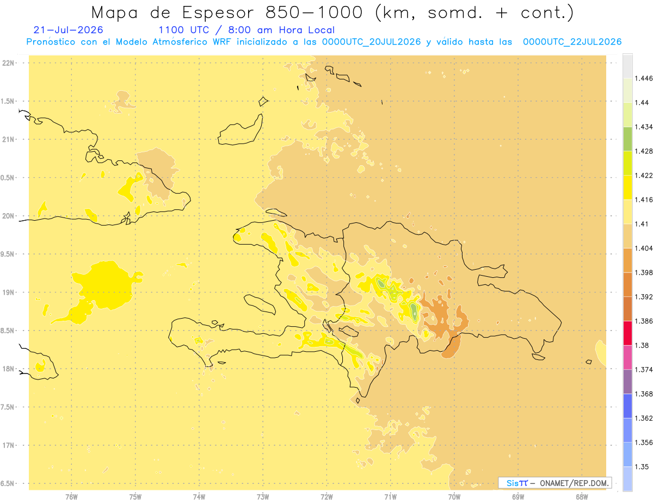Click the 1.41 colorbar value
This screenshot has width=653, height=504.
tap(642, 224)
